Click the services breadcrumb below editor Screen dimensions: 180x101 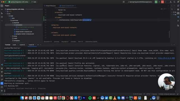pos(57,42)
